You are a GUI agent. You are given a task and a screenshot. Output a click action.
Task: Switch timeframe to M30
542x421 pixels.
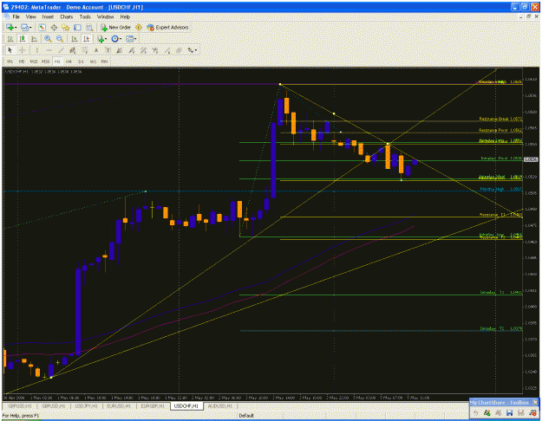pyautogui.click(x=45, y=62)
